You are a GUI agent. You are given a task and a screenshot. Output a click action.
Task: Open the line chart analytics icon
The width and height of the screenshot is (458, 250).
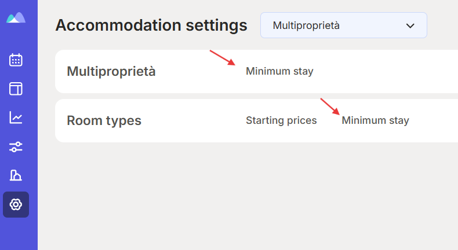click(16, 117)
